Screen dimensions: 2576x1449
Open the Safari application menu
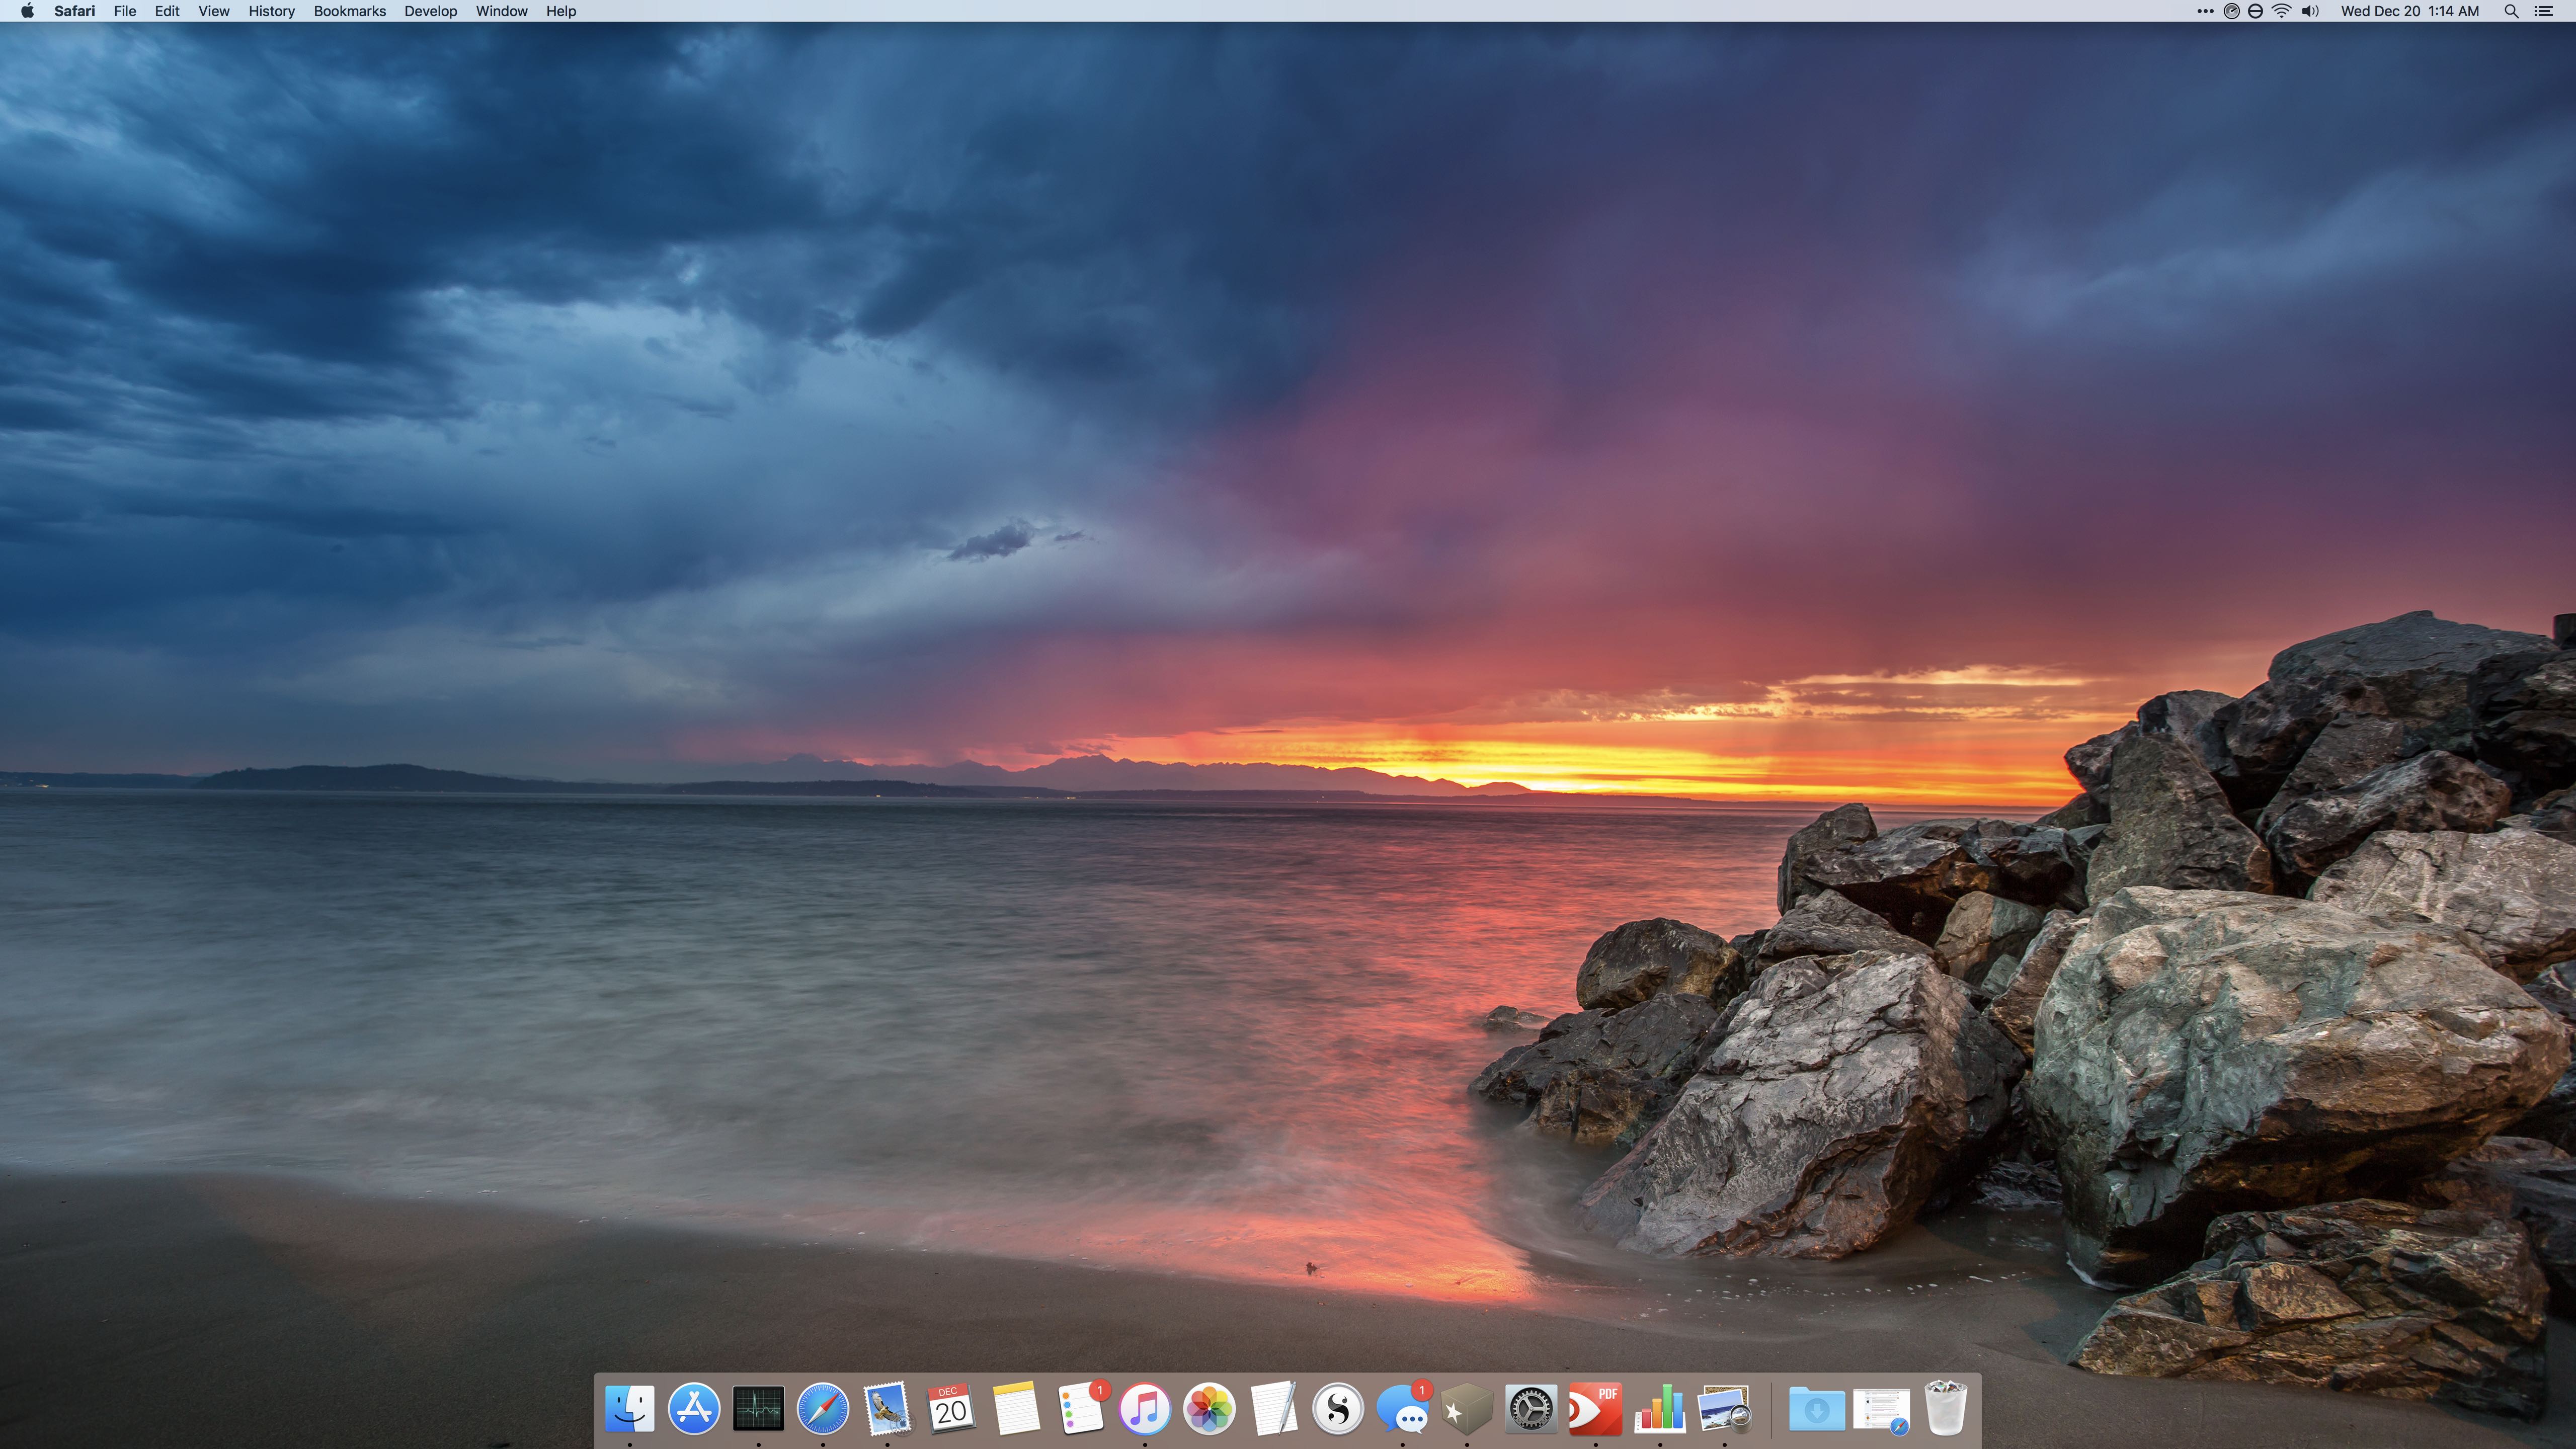[x=75, y=11]
